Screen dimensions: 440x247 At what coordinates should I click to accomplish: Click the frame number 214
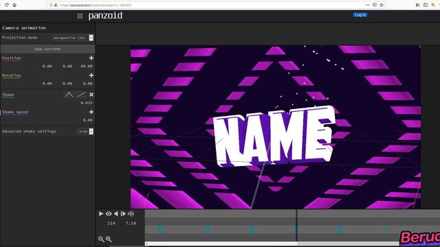click(x=111, y=223)
